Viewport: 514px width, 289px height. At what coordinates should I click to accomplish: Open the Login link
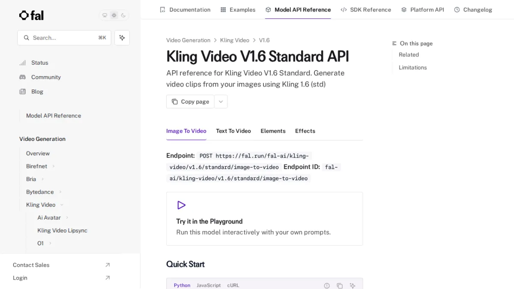click(x=20, y=278)
